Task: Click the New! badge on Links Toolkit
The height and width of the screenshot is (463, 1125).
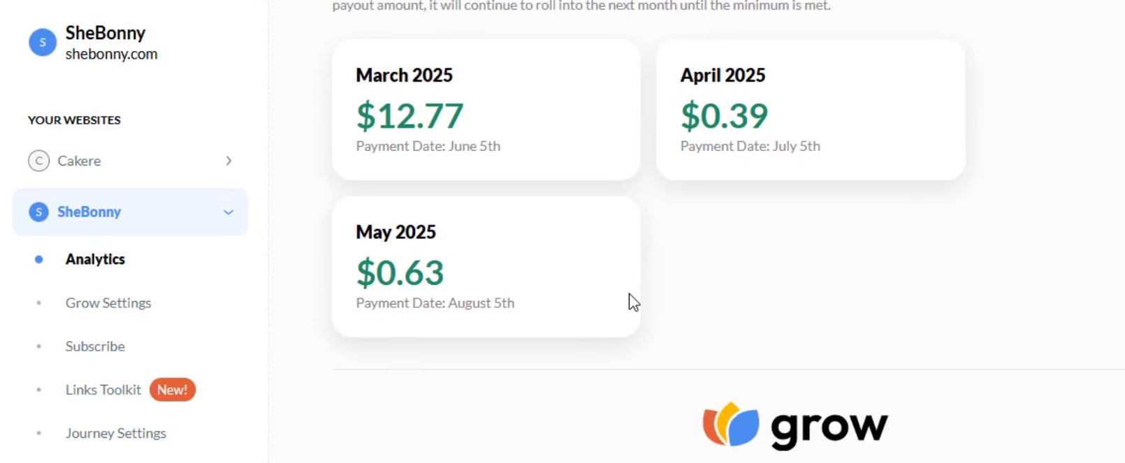Action: [173, 390]
